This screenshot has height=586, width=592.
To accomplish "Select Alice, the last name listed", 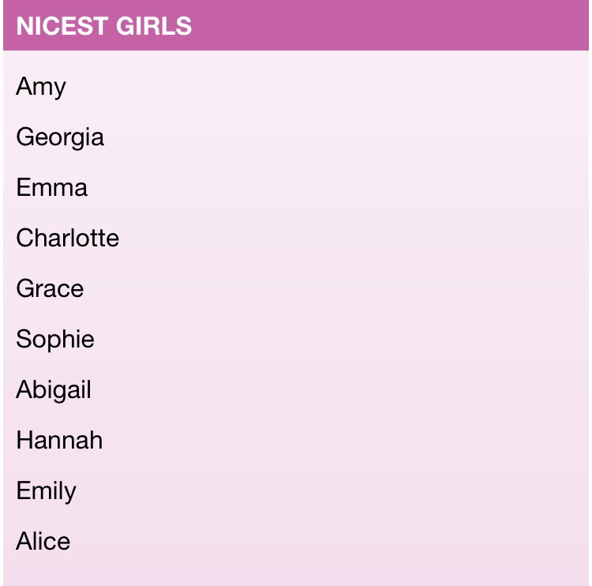I will point(43,541).
